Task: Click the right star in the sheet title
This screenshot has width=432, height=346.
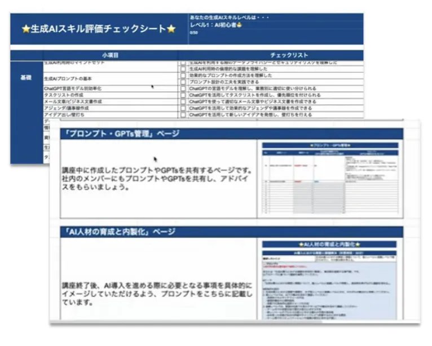Action: [170, 29]
